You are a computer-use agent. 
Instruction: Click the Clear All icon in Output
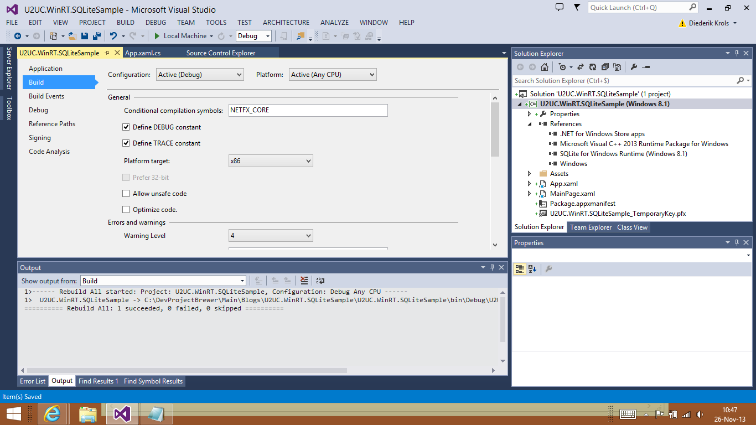[x=304, y=281]
